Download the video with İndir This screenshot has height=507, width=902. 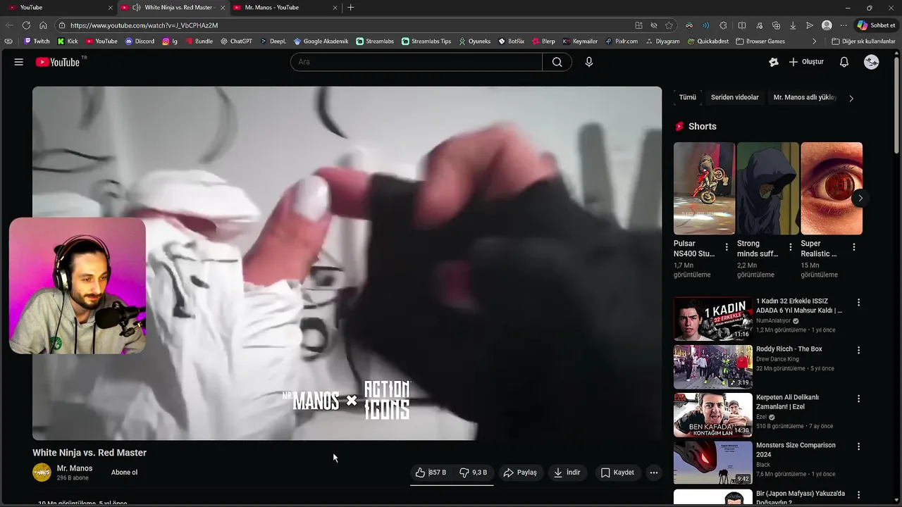[x=567, y=472]
